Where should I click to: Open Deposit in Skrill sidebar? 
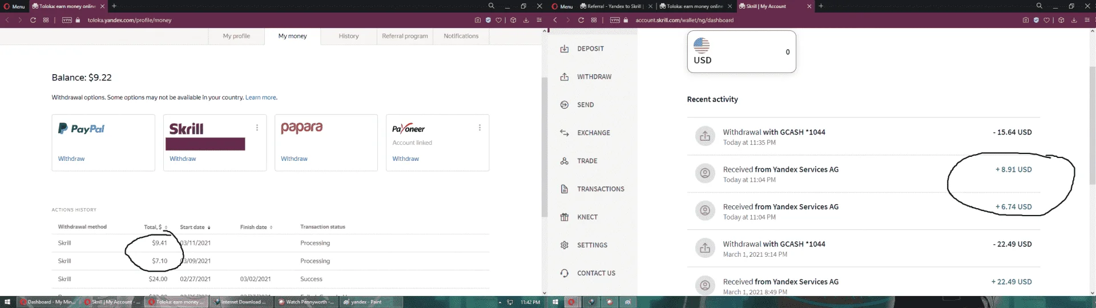(590, 49)
